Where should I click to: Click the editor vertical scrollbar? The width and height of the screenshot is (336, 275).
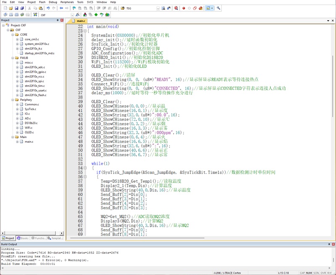[x=333, y=86]
